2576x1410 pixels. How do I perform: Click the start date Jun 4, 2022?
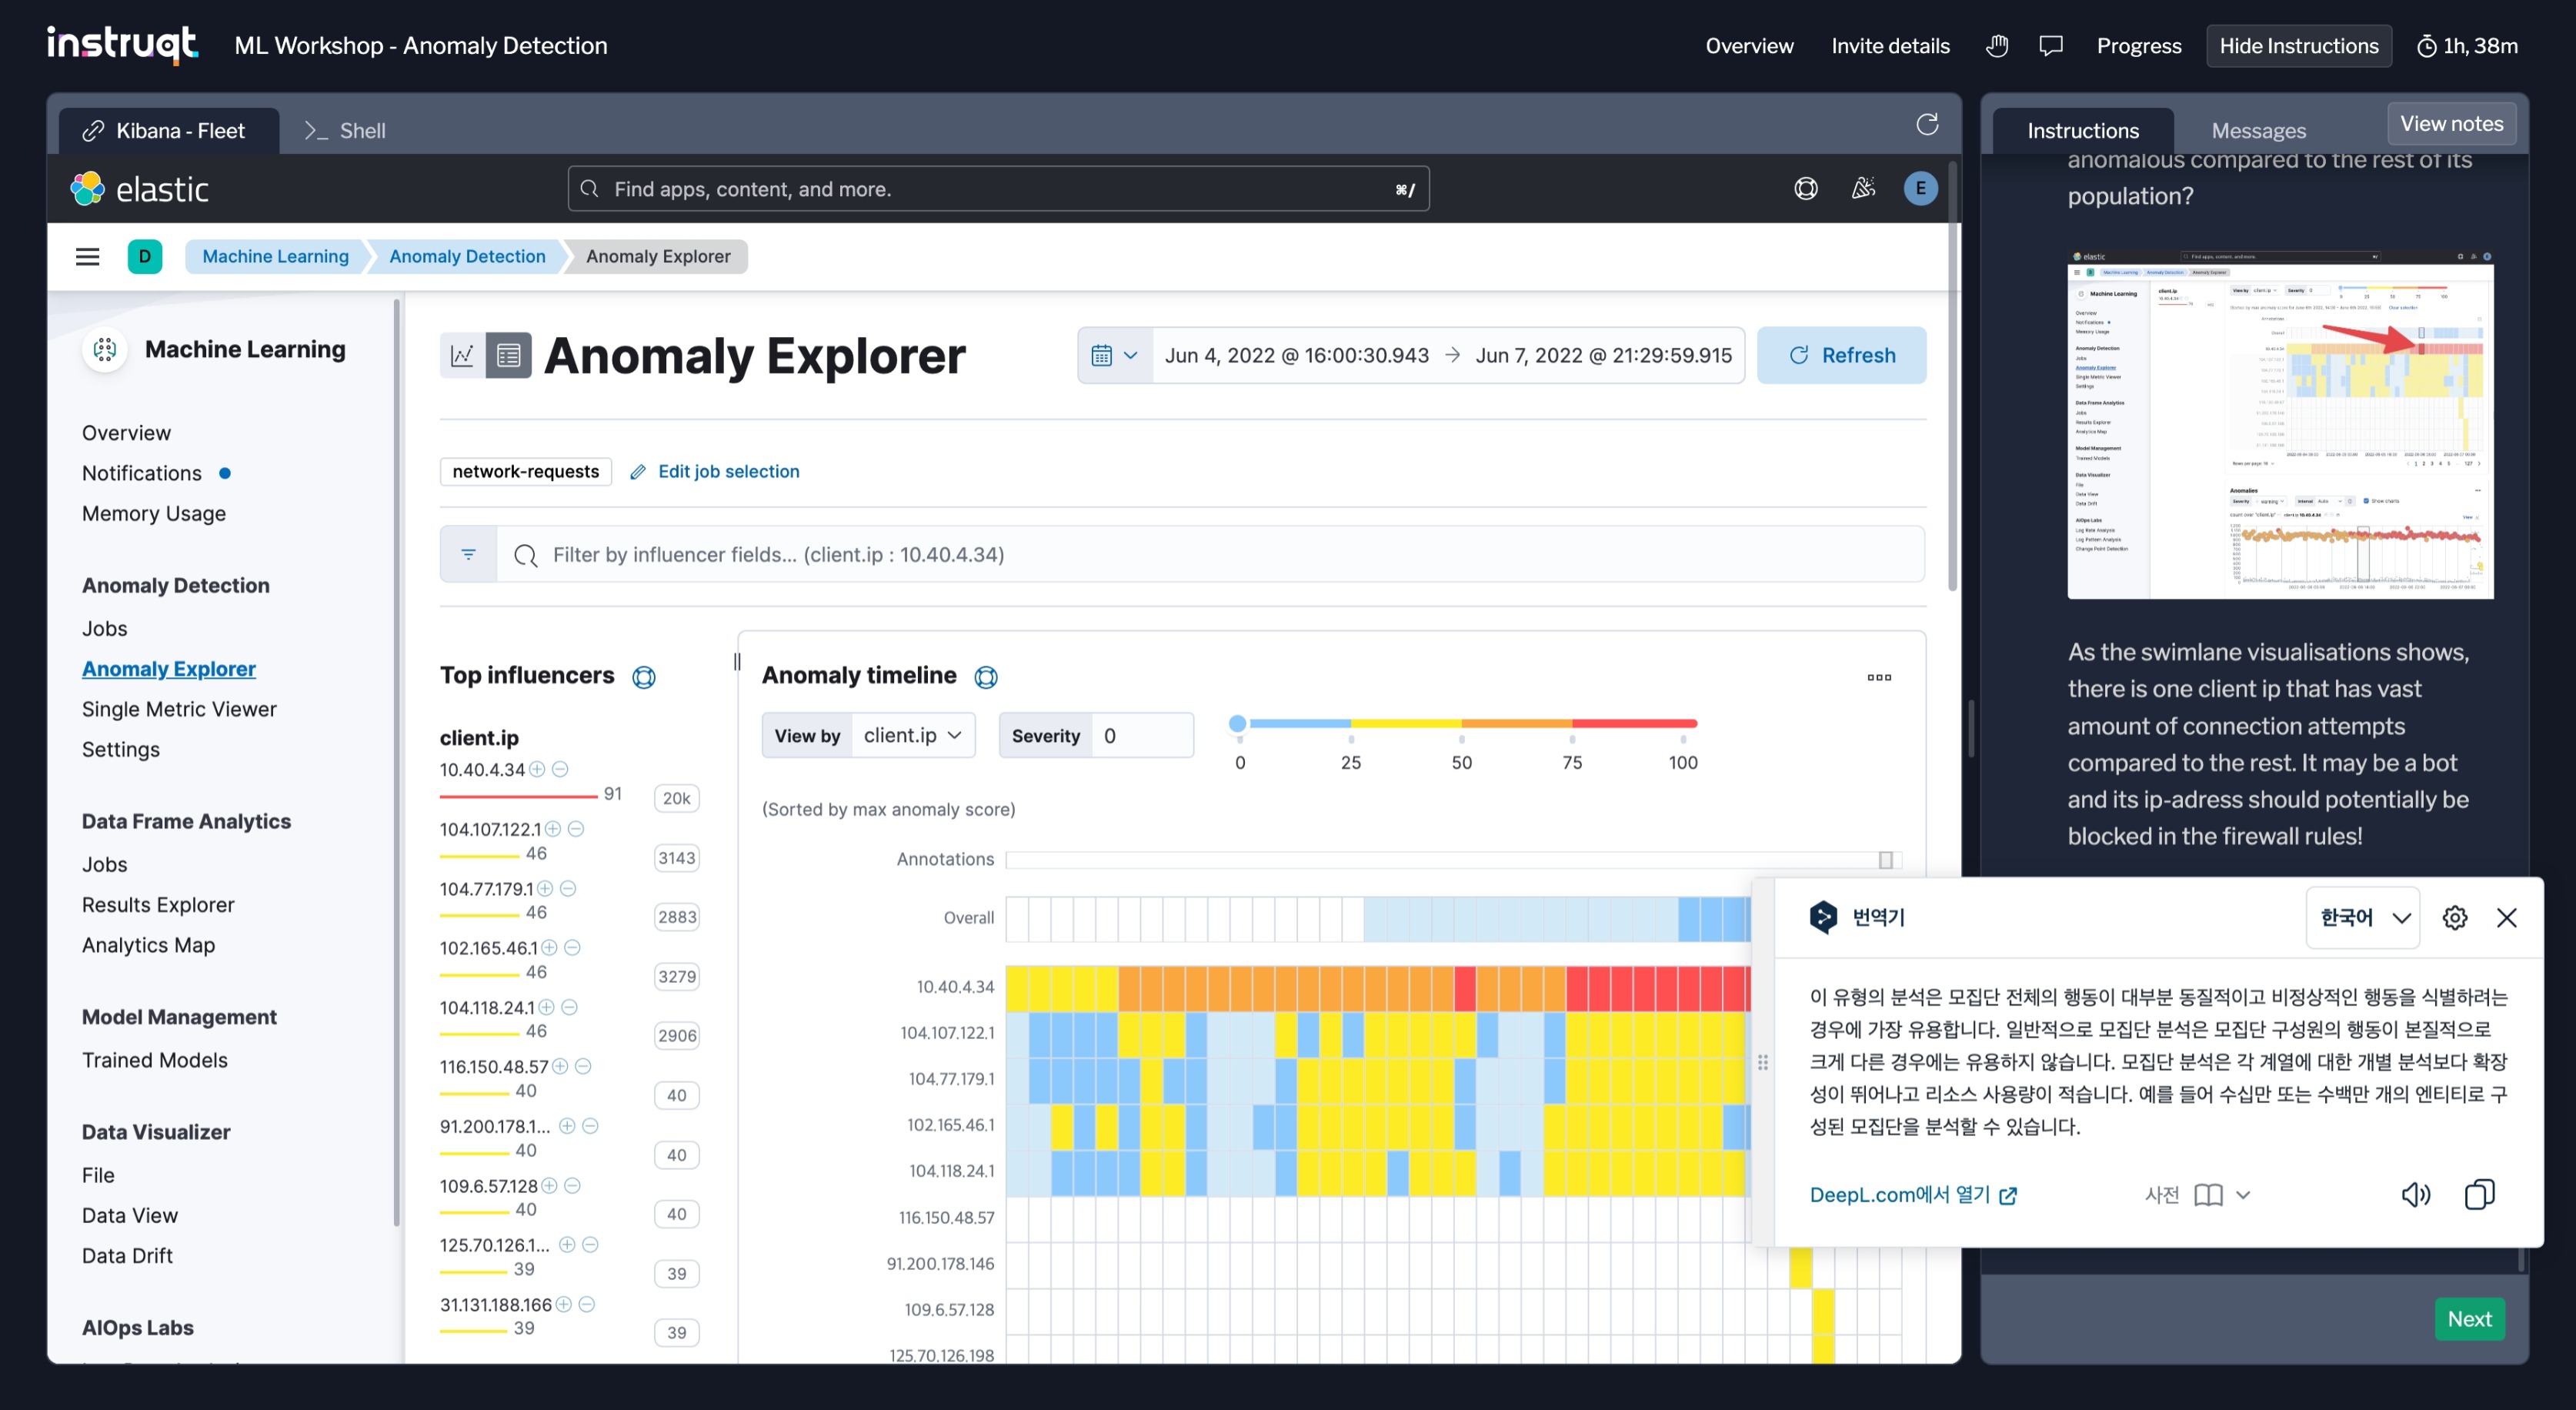pyautogui.click(x=1296, y=355)
